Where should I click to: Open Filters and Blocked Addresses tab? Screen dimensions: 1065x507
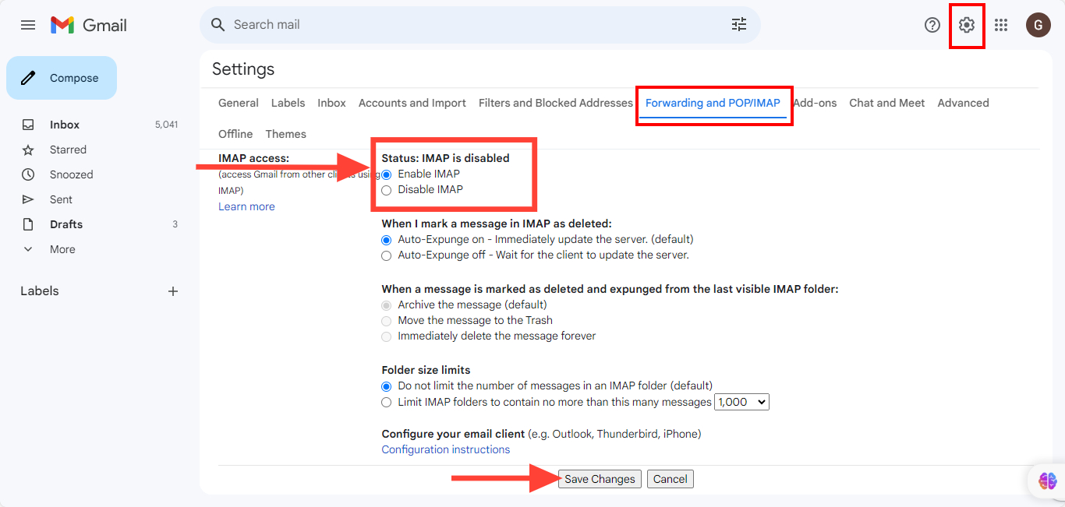pos(556,103)
